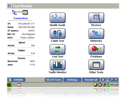Viewport: 125px width, 98px height.
Task: Click the Connection network diagram icon
Action: point(20,12)
